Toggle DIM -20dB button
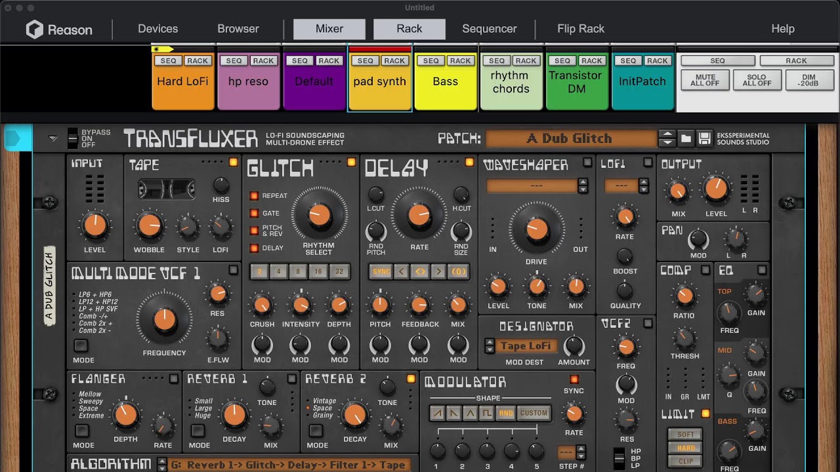Screen dimensions: 840x472 click(808, 81)
